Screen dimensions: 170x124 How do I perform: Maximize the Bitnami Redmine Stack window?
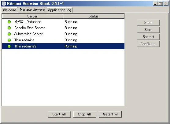pos(161,4)
